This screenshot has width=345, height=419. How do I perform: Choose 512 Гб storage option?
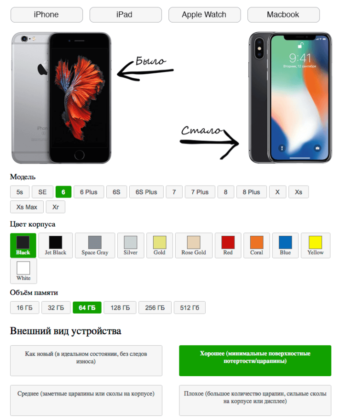click(x=190, y=308)
